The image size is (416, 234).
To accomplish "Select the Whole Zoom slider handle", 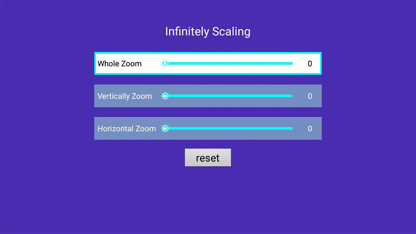I will click(165, 64).
